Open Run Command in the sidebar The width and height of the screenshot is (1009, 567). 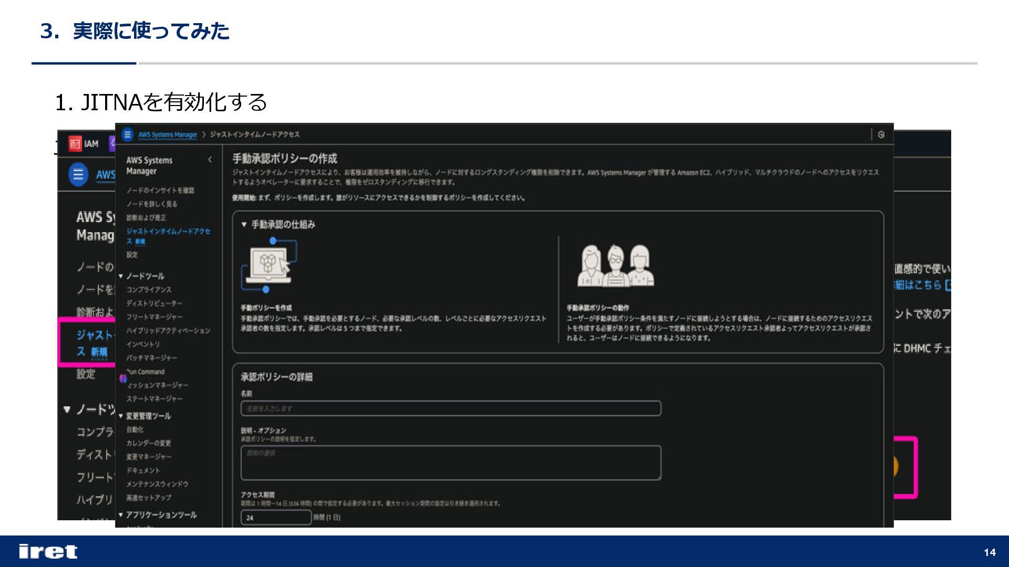click(x=146, y=371)
